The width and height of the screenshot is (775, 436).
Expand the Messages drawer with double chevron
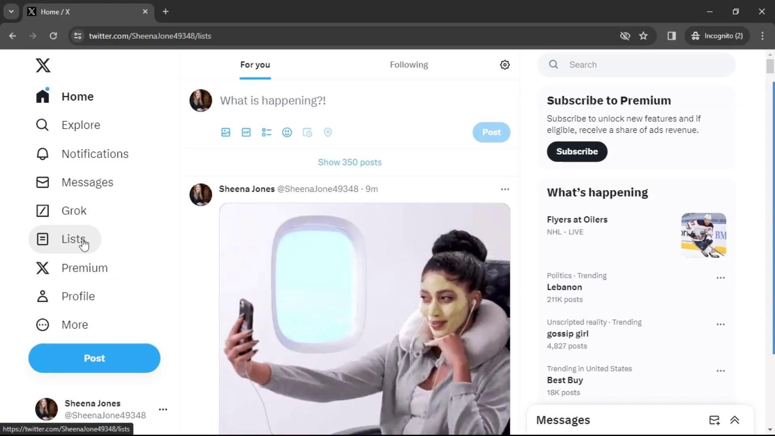tap(735, 420)
